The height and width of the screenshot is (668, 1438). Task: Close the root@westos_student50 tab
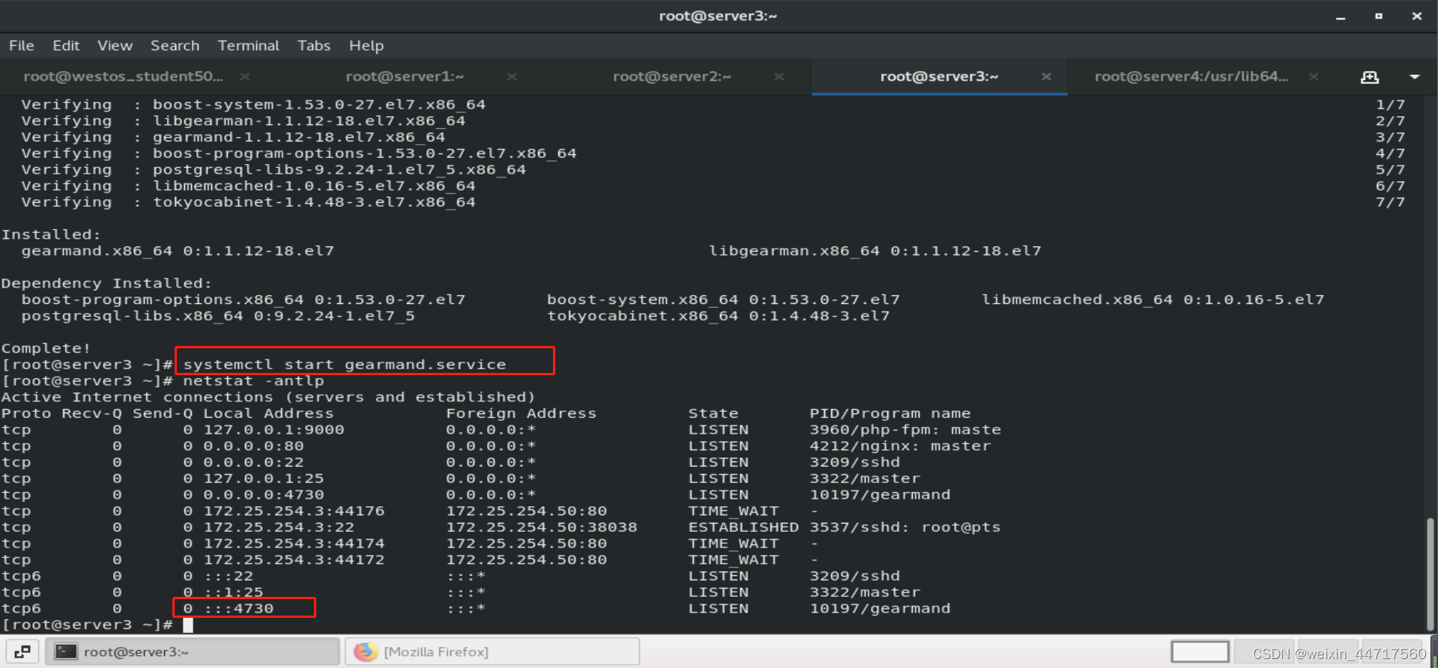click(244, 76)
